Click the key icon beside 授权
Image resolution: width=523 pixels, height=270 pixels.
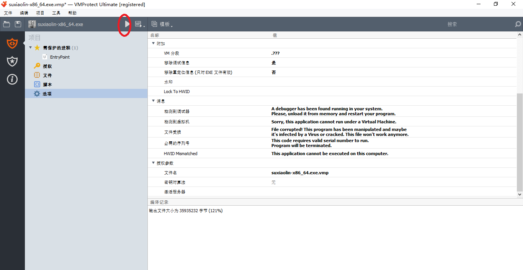(37, 66)
